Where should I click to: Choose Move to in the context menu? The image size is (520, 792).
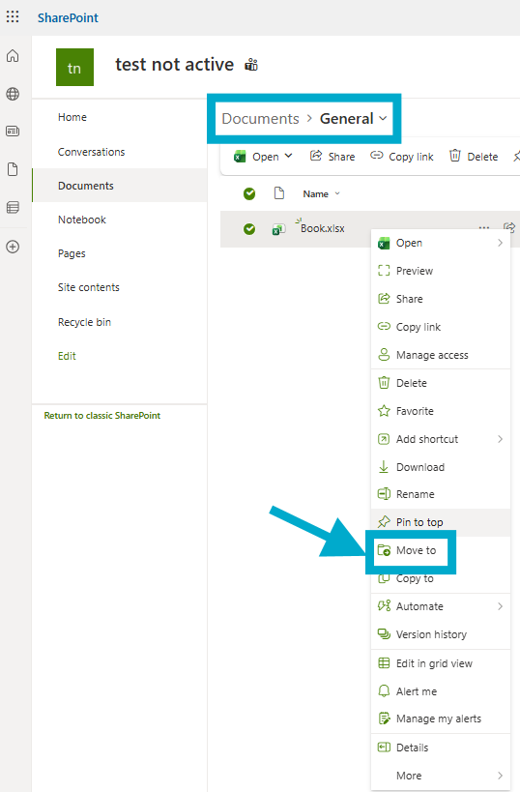pyautogui.click(x=441, y=550)
